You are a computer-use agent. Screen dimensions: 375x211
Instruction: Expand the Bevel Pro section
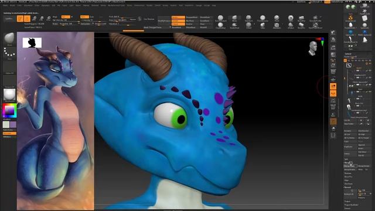point(348,177)
